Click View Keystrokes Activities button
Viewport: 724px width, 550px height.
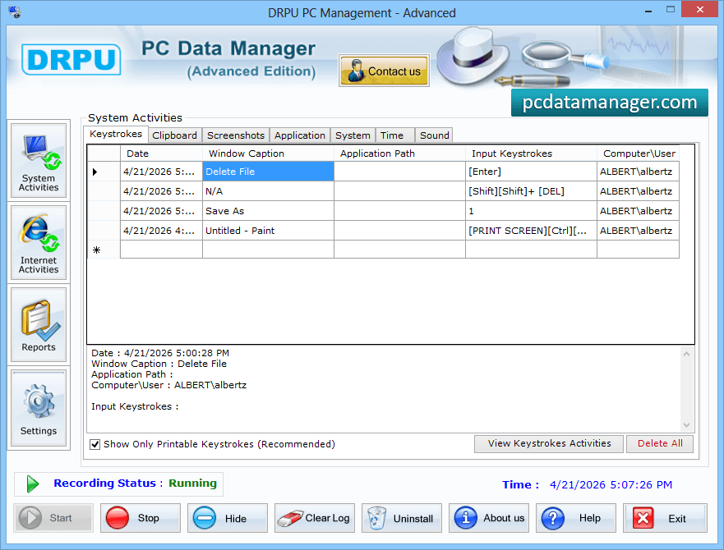click(x=548, y=443)
